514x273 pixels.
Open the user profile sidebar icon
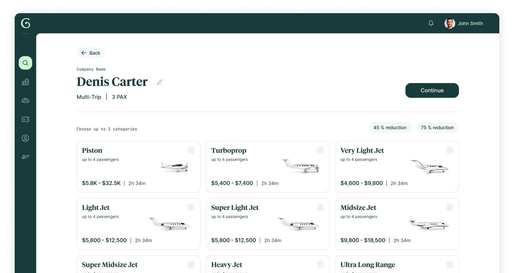click(25, 138)
